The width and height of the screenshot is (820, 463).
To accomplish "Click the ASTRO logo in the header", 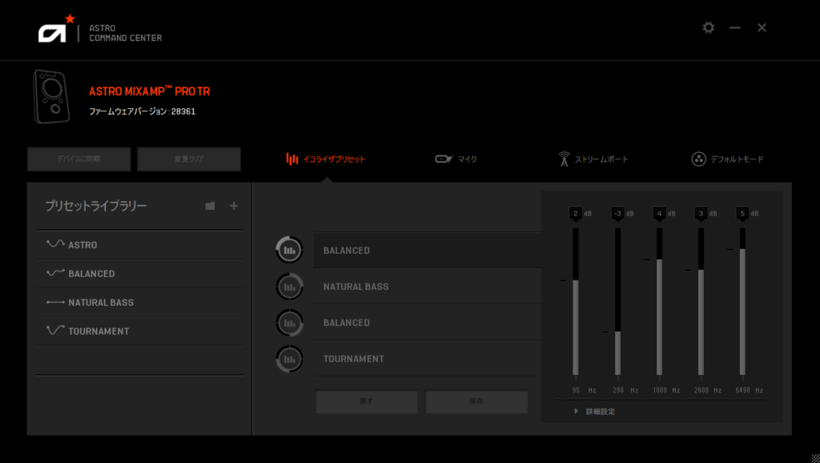I will pyautogui.click(x=57, y=29).
